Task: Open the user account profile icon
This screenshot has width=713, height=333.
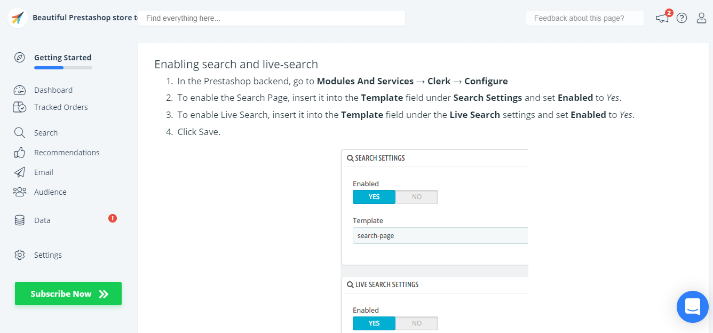Action: tap(701, 18)
